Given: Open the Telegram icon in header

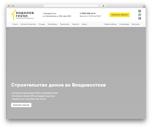Looking at the screenshot, I should (140, 18).
